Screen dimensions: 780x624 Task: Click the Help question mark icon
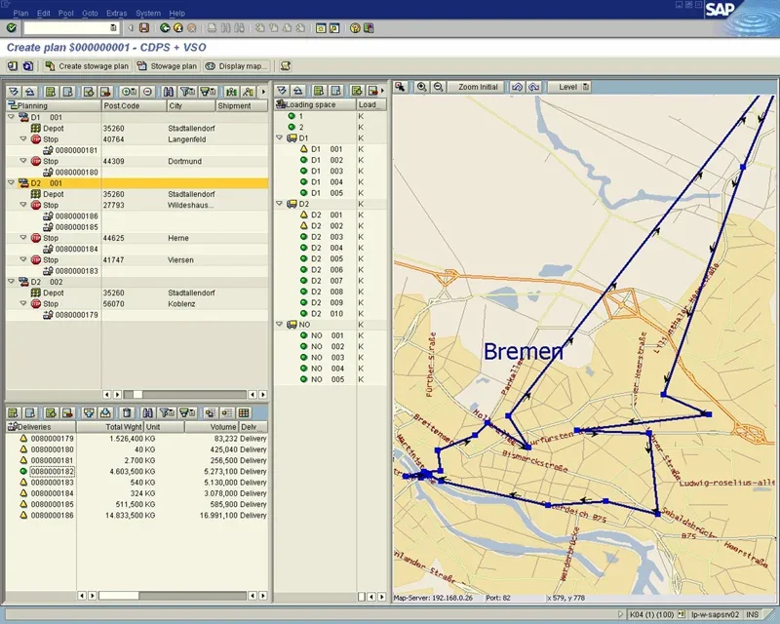355,28
